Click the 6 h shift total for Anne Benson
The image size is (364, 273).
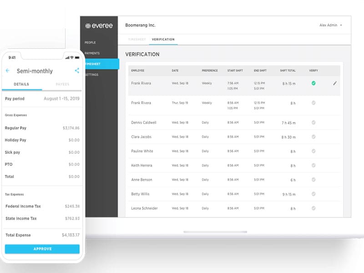point(293,180)
